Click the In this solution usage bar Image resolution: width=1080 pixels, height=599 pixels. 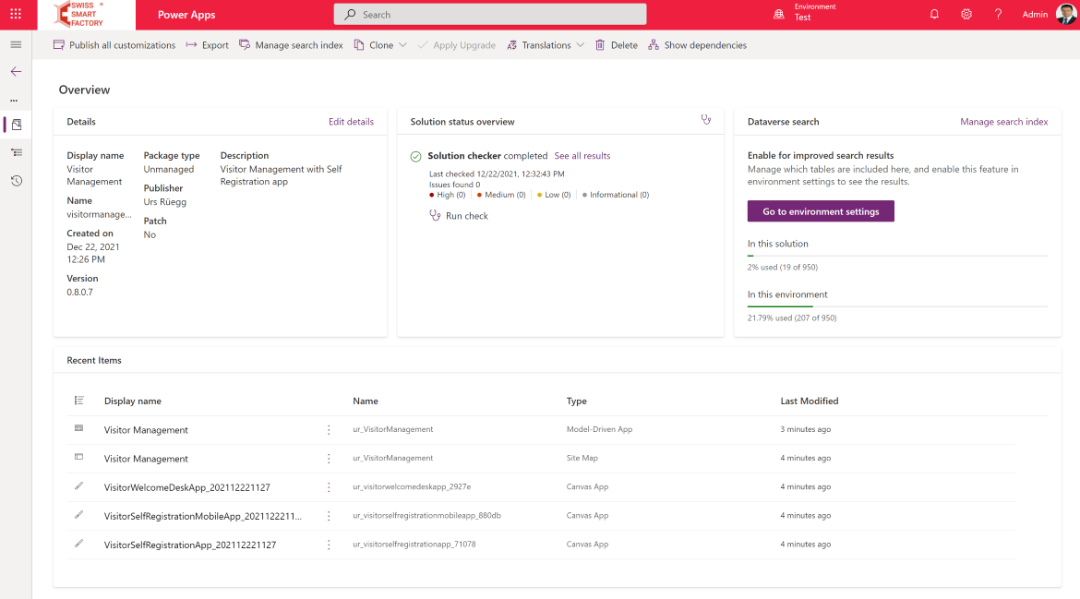[897, 256]
